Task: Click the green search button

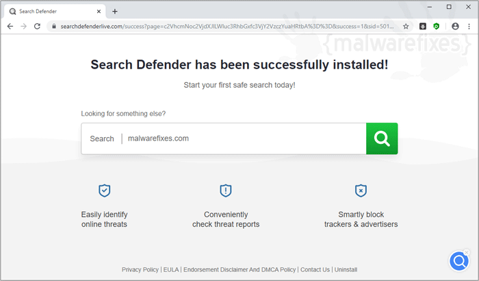Action: click(x=382, y=138)
